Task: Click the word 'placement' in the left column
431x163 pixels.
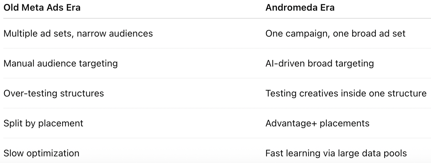Action: [x=61, y=123]
